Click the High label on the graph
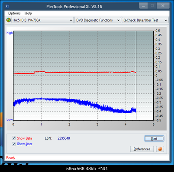The image size is (174, 172). [x=10, y=33]
